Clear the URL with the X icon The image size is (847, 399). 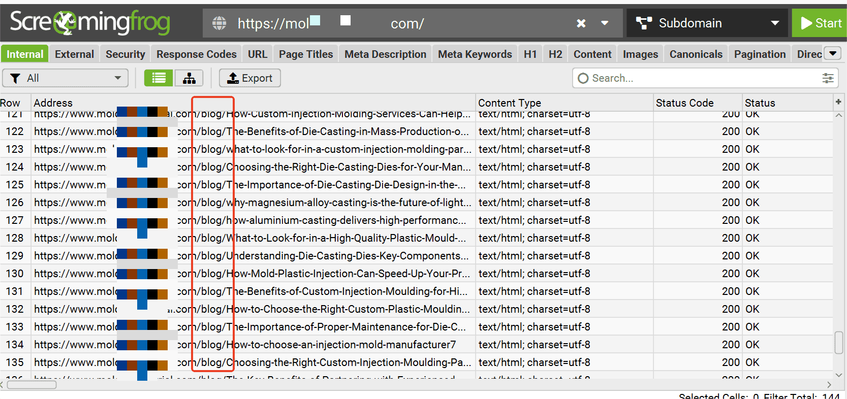tap(581, 23)
